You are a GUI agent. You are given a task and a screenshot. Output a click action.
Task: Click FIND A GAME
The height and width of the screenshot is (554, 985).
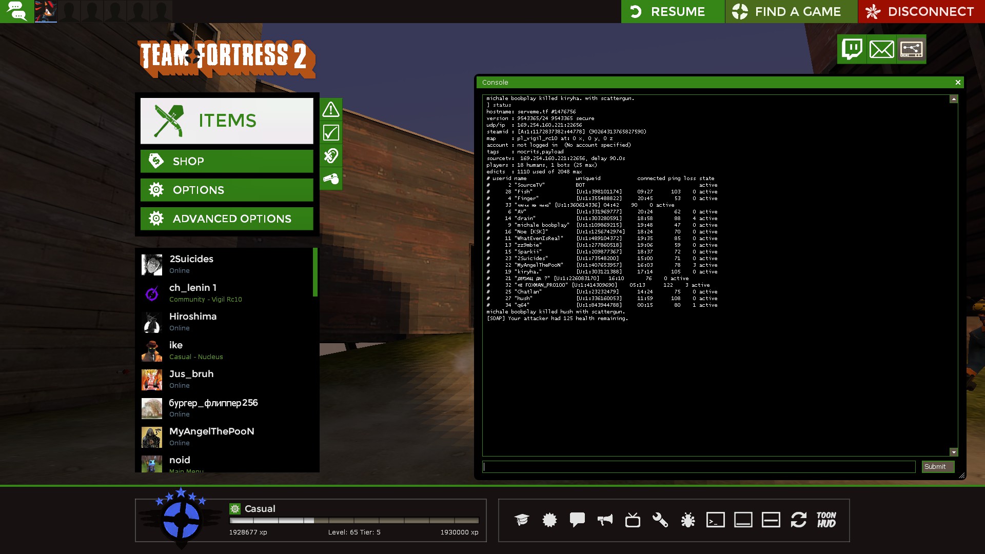[x=791, y=11]
